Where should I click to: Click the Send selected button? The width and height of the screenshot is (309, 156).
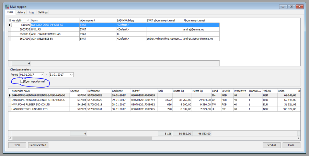coord(38,145)
